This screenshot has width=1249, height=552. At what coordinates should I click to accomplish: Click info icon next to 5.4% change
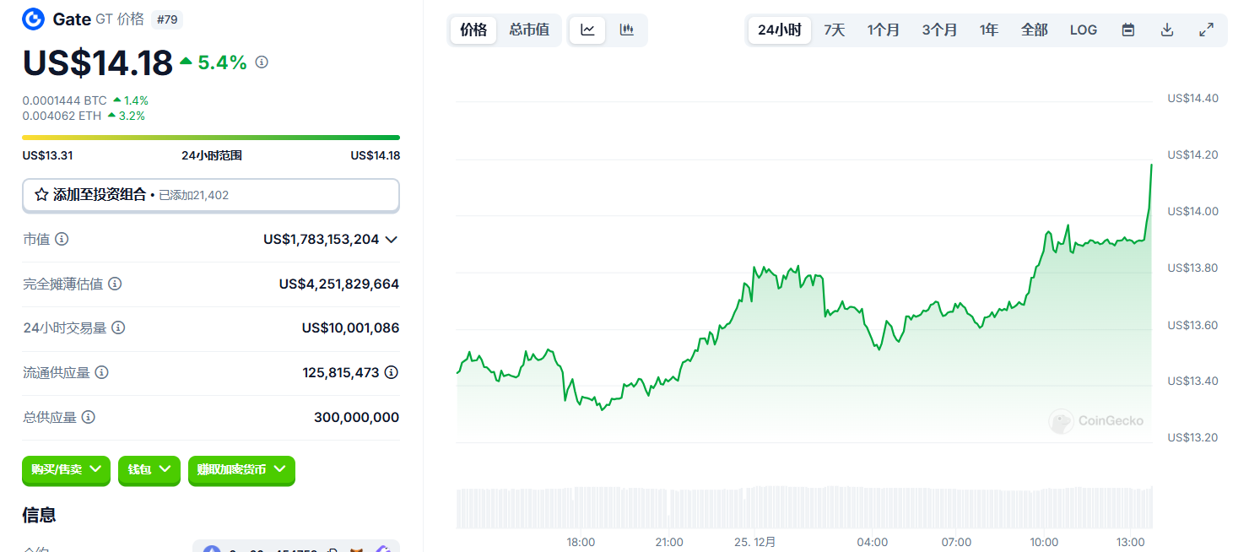262,62
